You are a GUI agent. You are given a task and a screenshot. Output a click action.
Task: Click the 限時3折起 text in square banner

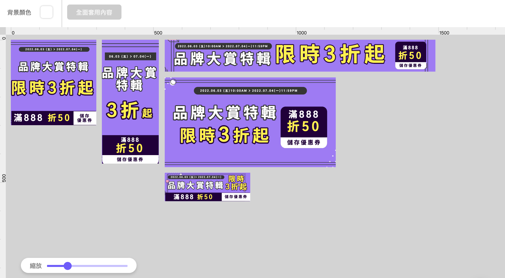52,88
